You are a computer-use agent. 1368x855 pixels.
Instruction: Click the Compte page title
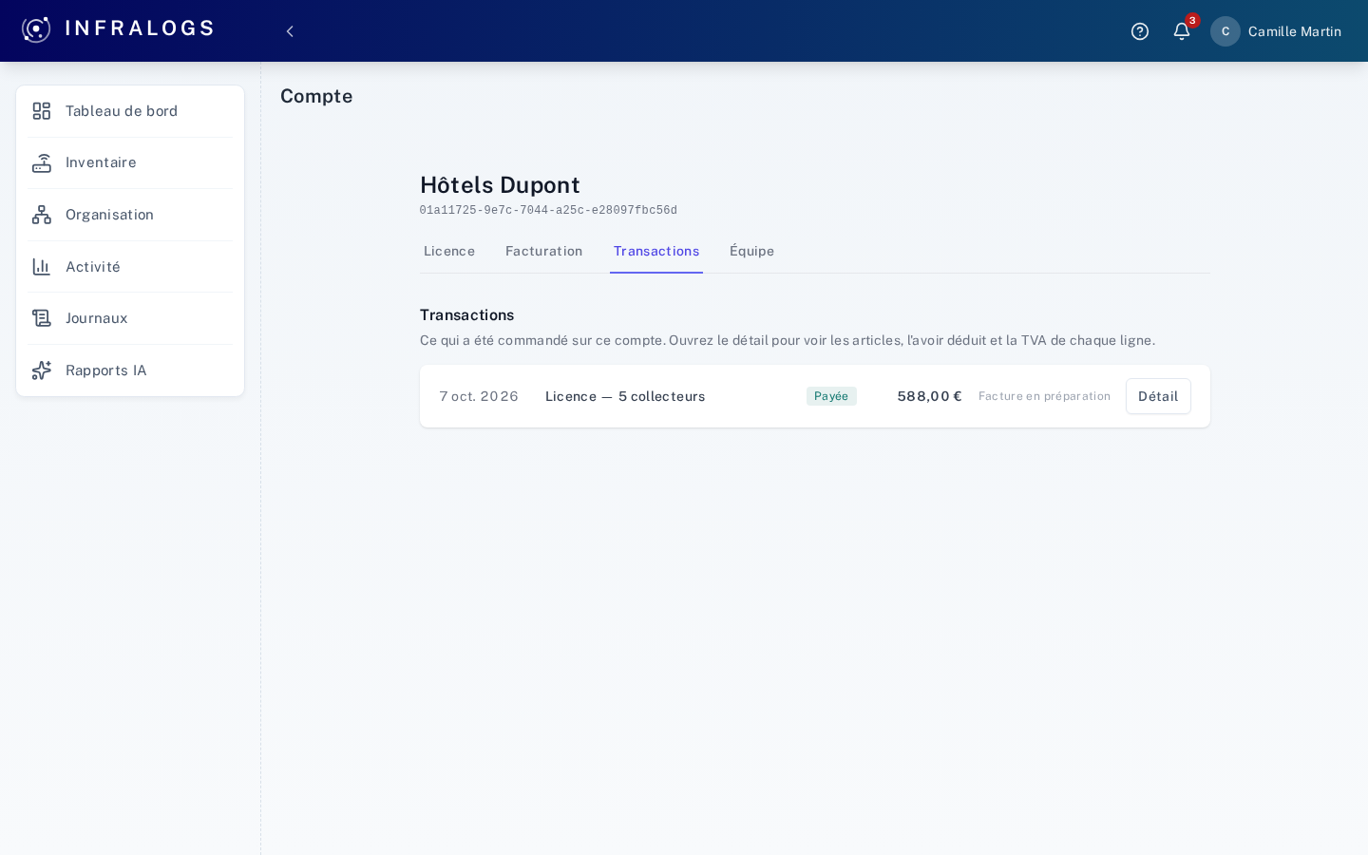[316, 96]
